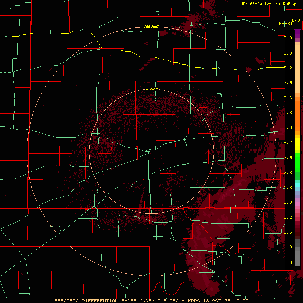Click the 1.0 scale value
The image size is (303, 303).
tap(288, 202)
